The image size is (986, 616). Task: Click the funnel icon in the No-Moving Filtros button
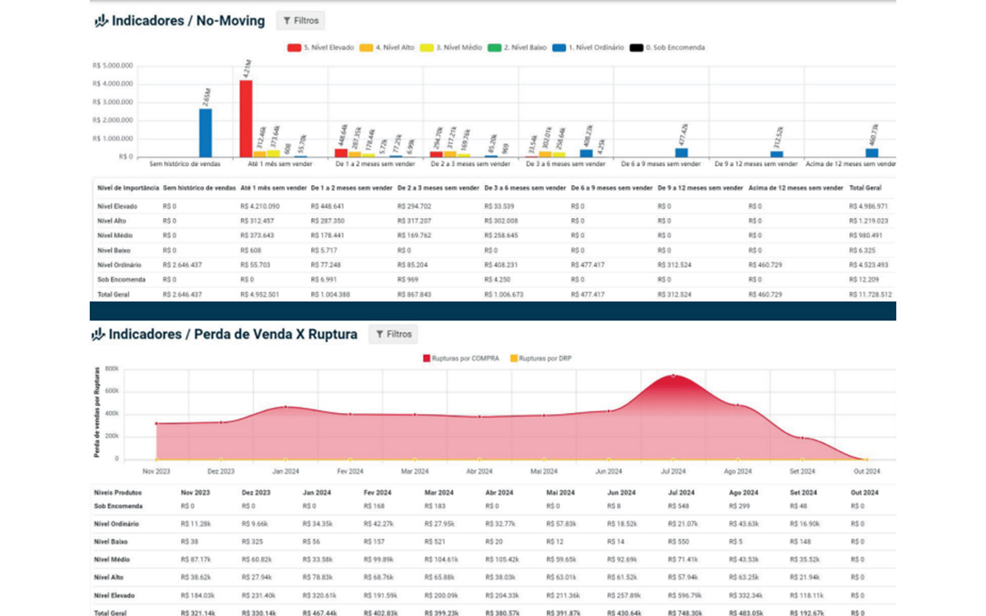287,21
